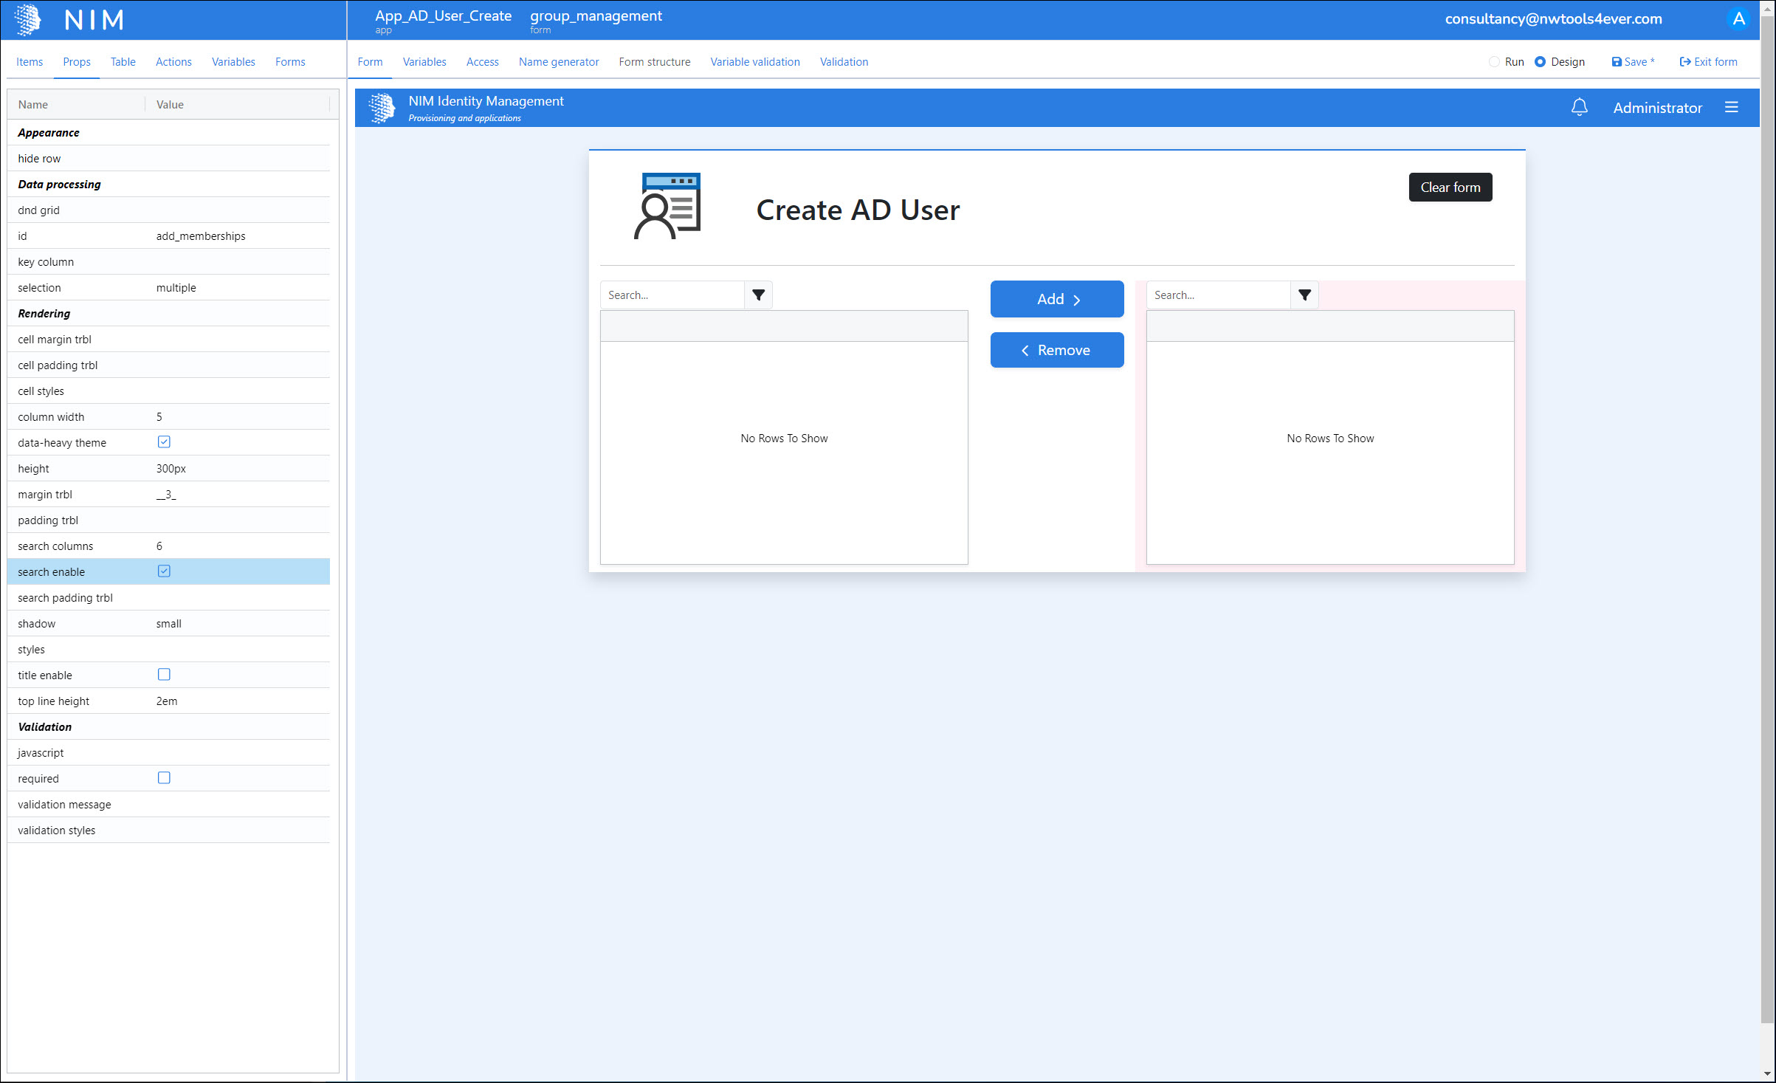Click the filter funnel on right search box
1776x1083 pixels.
(1304, 295)
